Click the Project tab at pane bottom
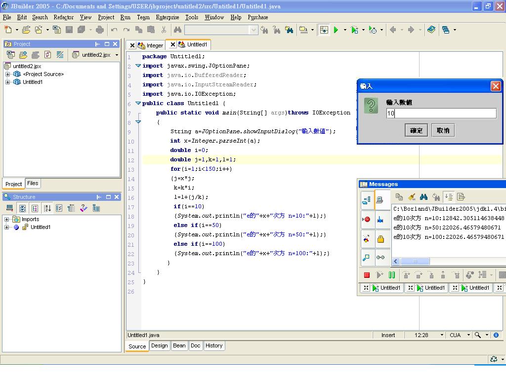 coord(13,184)
